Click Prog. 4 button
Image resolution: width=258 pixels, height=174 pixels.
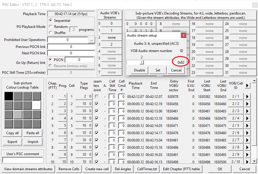(63, 118)
